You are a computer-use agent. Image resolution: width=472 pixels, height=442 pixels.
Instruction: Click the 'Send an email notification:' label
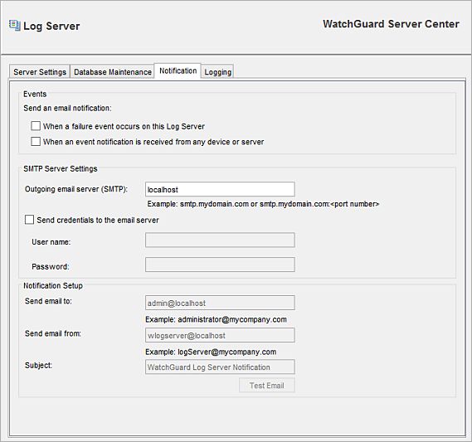pyautogui.click(x=67, y=108)
